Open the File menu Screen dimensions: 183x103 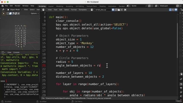click(6, 6)
